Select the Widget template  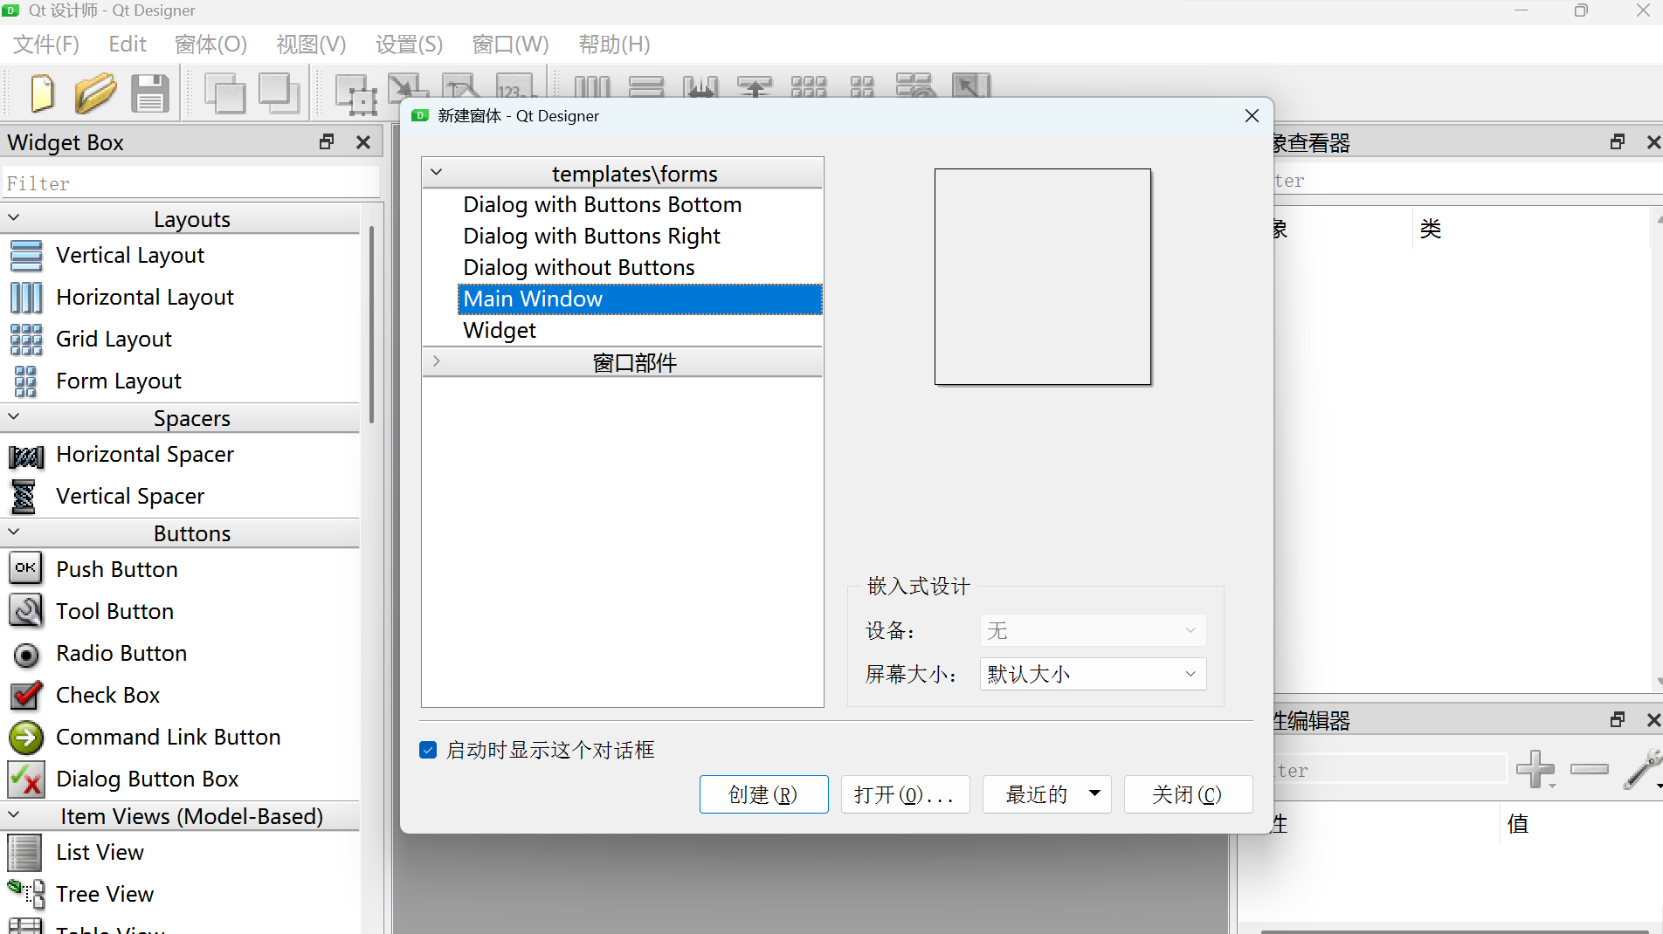point(500,330)
